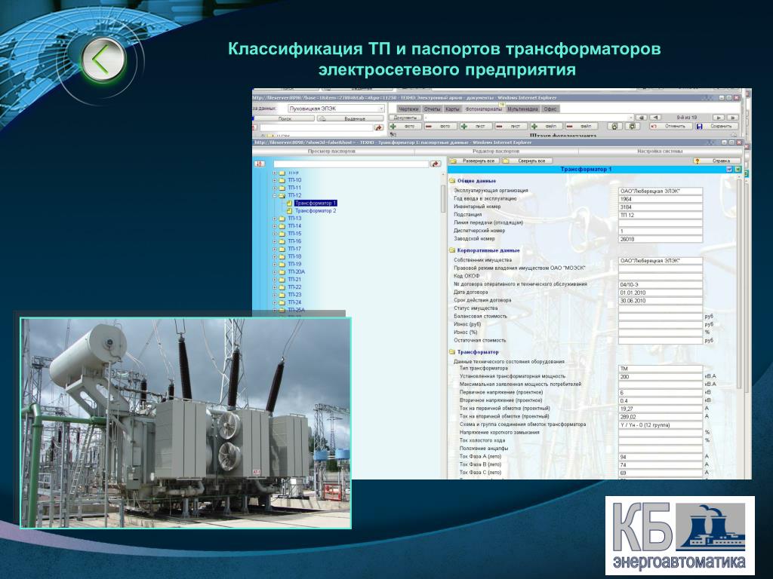Click the Инвентарный номер field
The image size is (773, 579).
660,207
